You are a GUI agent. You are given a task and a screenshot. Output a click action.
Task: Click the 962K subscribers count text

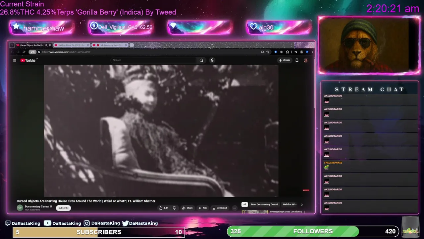click(x=32, y=210)
